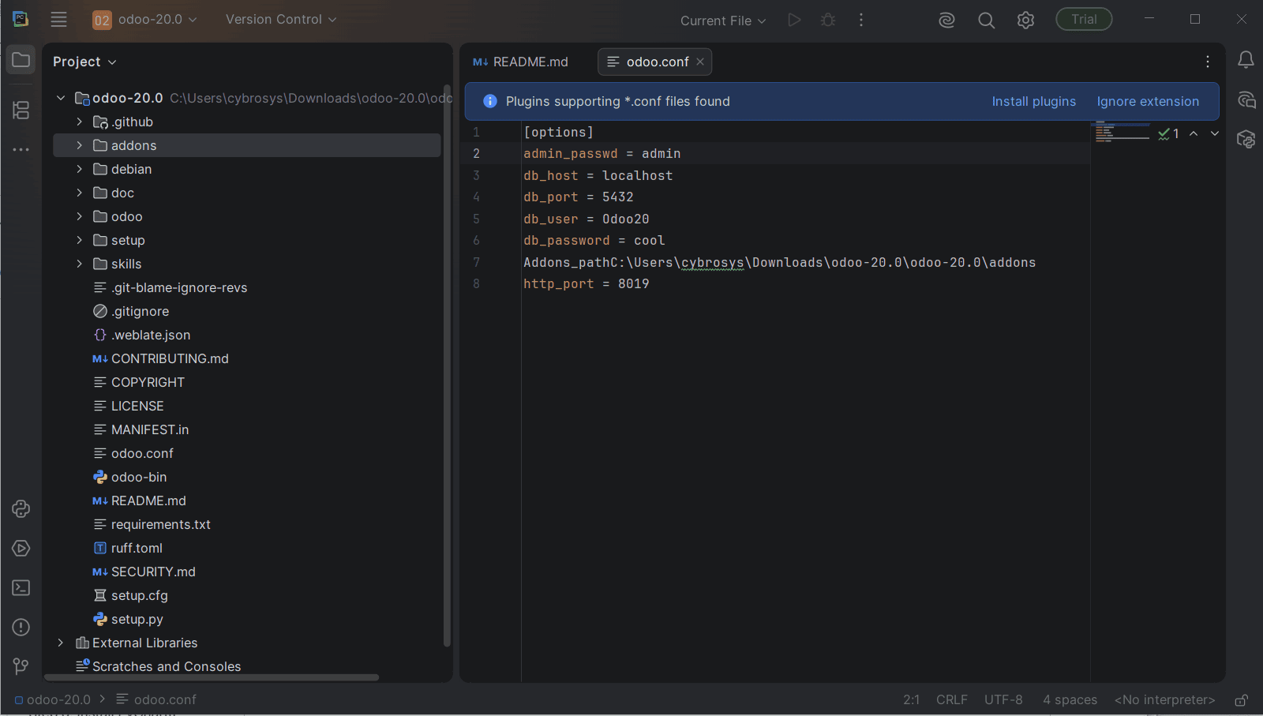Viewport: 1263px width, 716px height.
Task: Expand the debian folder
Action: tap(79, 169)
